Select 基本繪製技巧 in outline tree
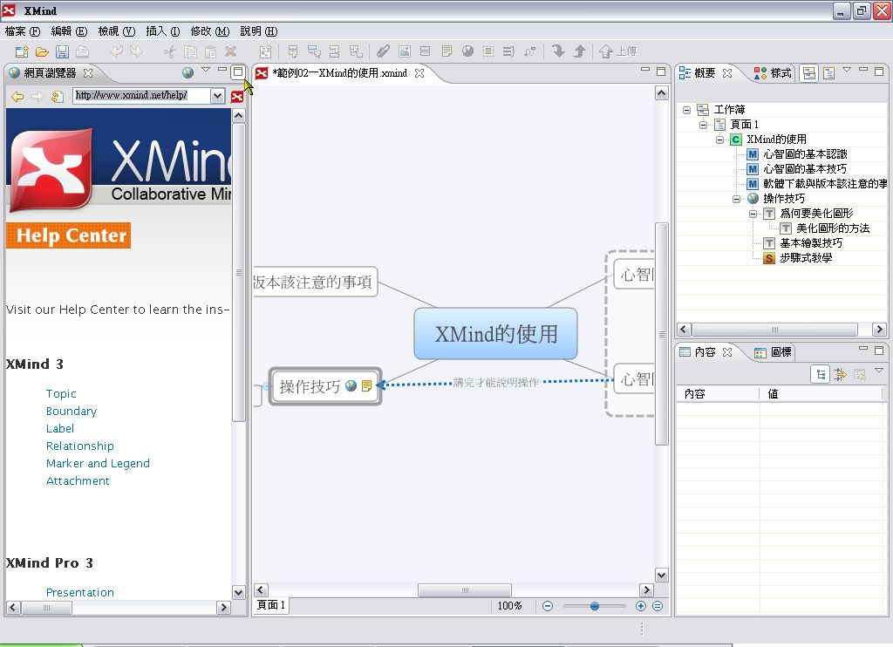Screen dimensions: 893x647 click(810, 243)
